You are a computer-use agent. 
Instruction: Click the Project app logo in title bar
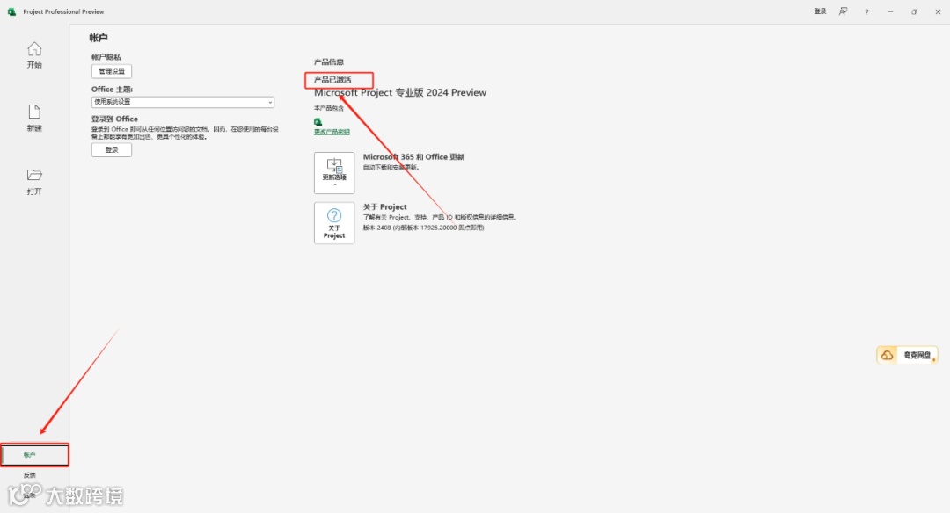click(11, 11)
